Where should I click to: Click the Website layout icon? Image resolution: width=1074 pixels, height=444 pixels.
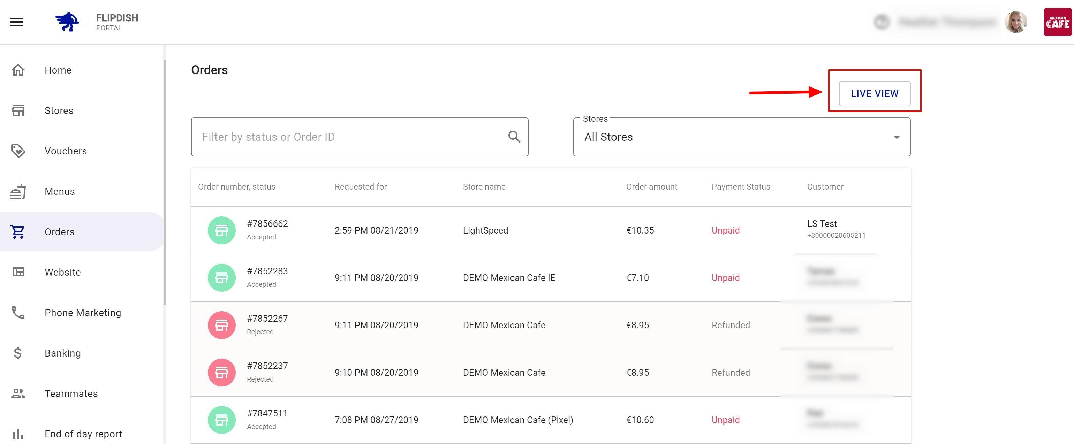(18, 272)
